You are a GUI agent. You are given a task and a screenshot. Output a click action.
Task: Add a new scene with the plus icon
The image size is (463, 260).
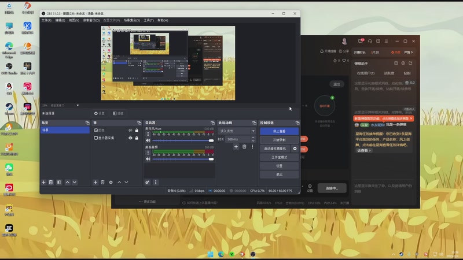click(43, 183)
